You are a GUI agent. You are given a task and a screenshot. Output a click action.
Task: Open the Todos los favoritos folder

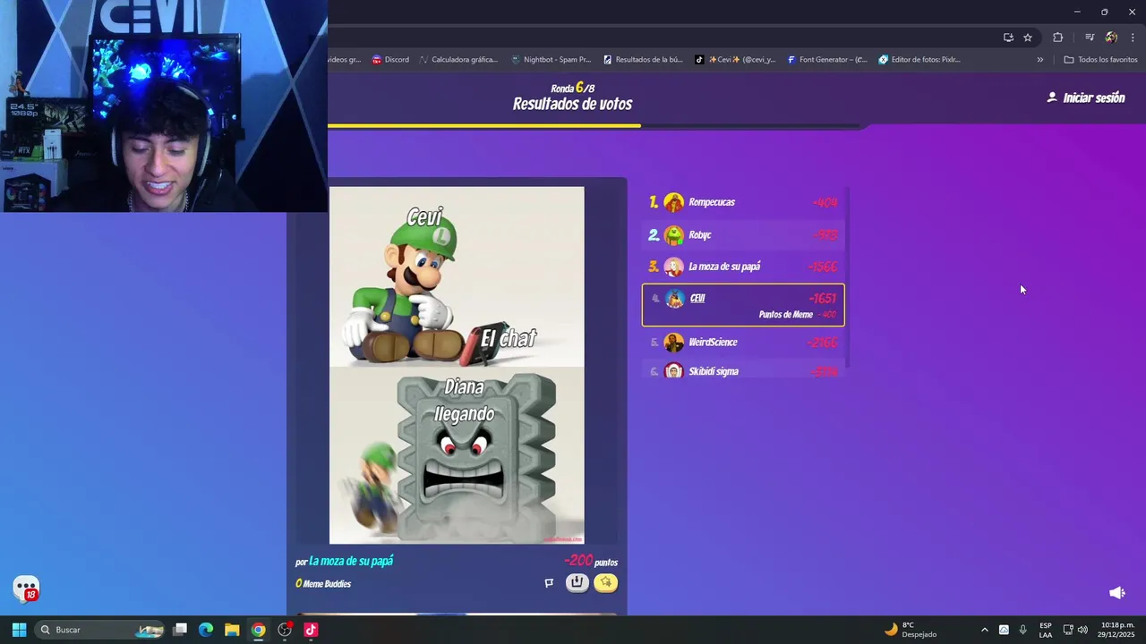pyautogui.click(x=1100, y=60)
